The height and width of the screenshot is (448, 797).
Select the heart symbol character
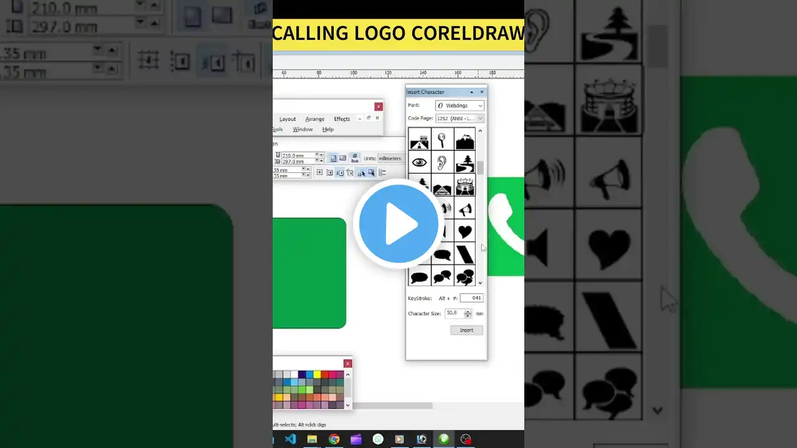point(465,231)
